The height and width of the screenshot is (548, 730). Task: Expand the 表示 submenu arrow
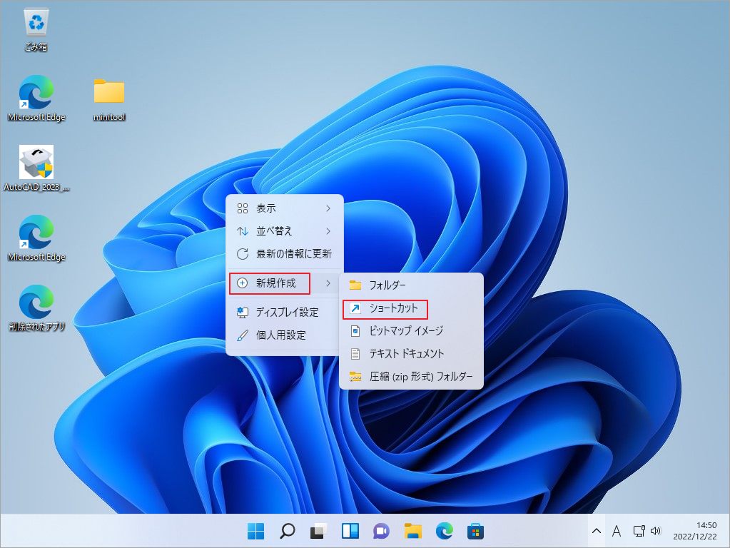[x=329, y=208]
